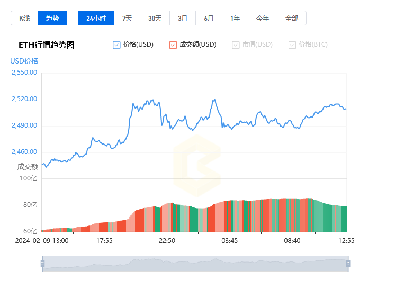Switch to the 1年 range
The height and width of the screenshot is (298, 413).
(235, 18)
